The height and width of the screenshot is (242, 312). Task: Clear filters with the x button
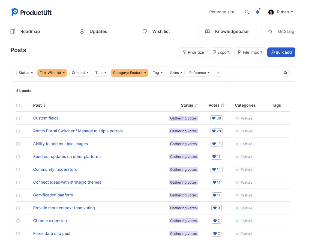pos(218,73)
